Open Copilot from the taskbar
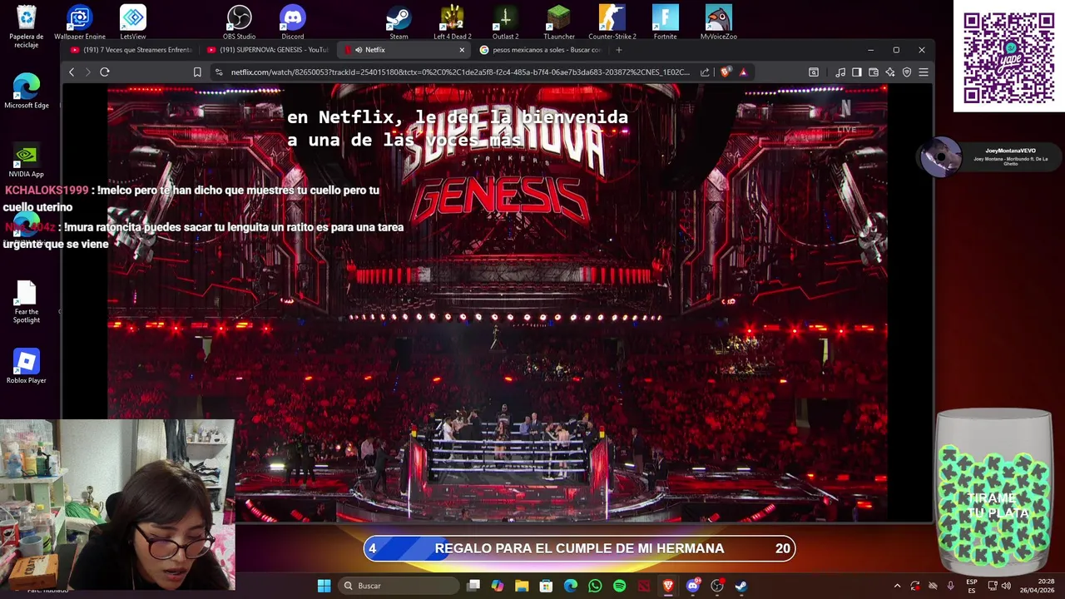The image size is (1065, 599). coord(498,586)
